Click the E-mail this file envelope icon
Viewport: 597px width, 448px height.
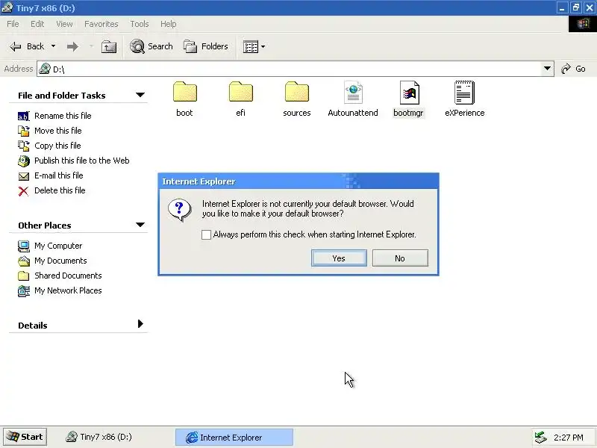tap(23, 176)
